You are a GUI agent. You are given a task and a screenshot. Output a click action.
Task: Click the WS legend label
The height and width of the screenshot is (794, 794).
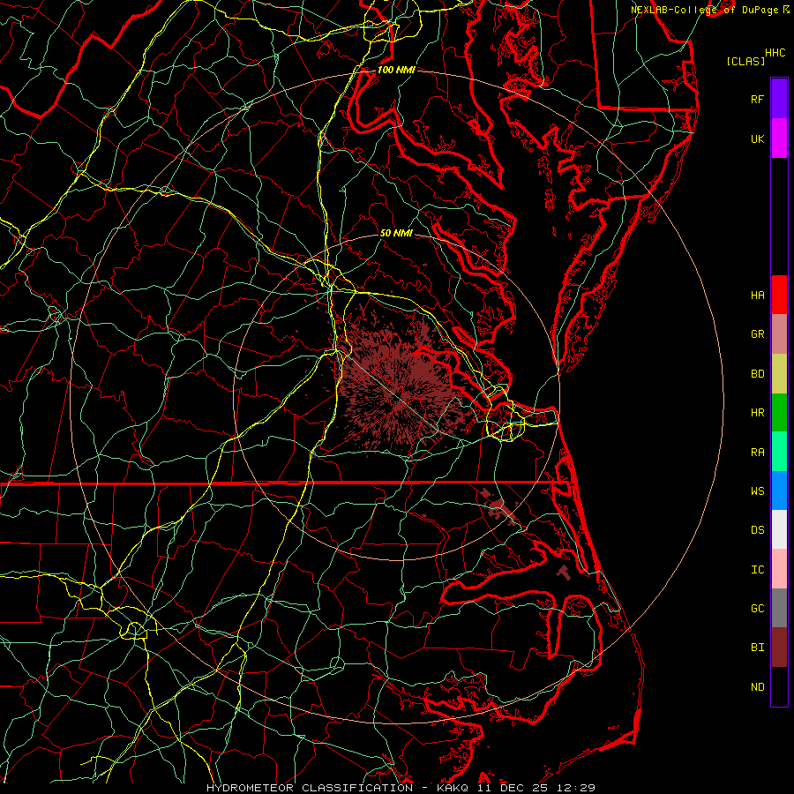(758, 491)
